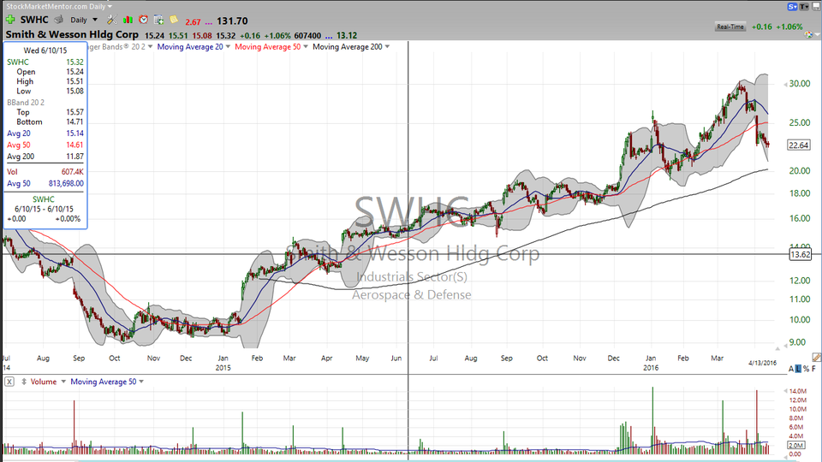The image size is (822, 462).
Task: Click the SWHC ticker symbol field
Action: (34, 20)
